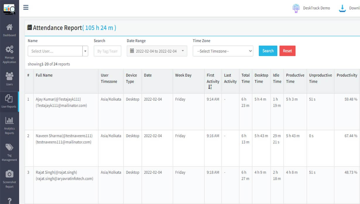Go to Users group icon
360x204 pixels.
click(9, 76)
